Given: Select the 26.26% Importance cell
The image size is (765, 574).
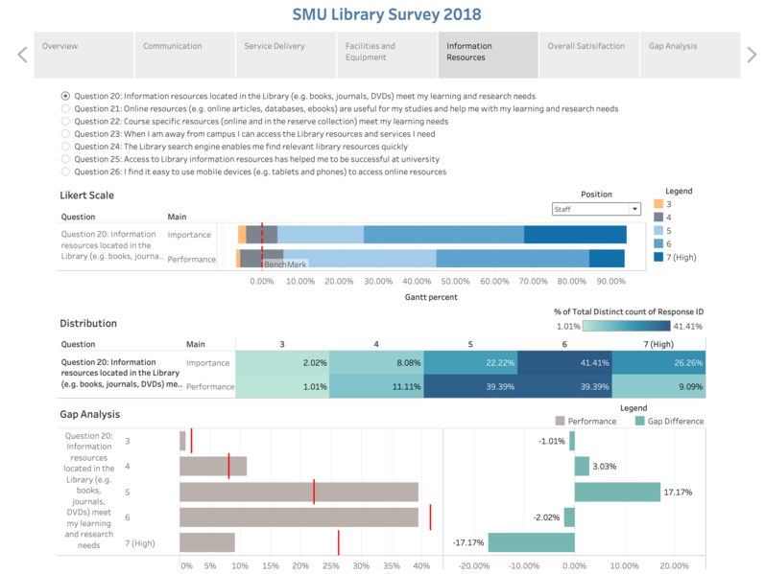Looking at the screenshot, I should pos(658,363).
